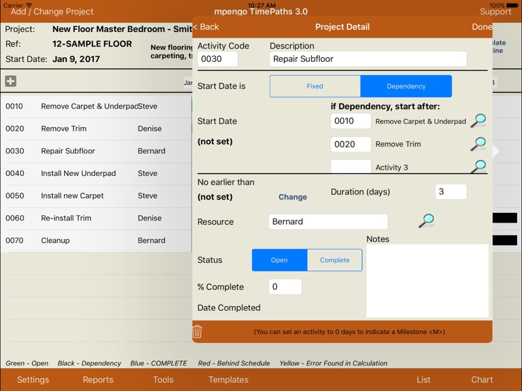Set Start Date mode to Fixed

[315, 86]
